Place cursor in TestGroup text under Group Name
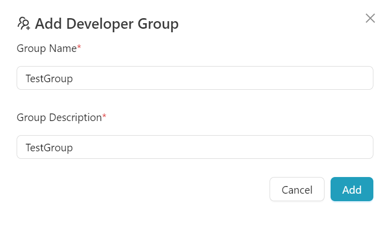 (x=49, y=79)
